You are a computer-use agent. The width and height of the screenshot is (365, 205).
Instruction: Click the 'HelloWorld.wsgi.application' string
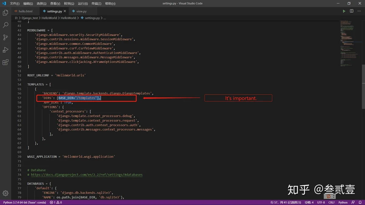(89, 157)
